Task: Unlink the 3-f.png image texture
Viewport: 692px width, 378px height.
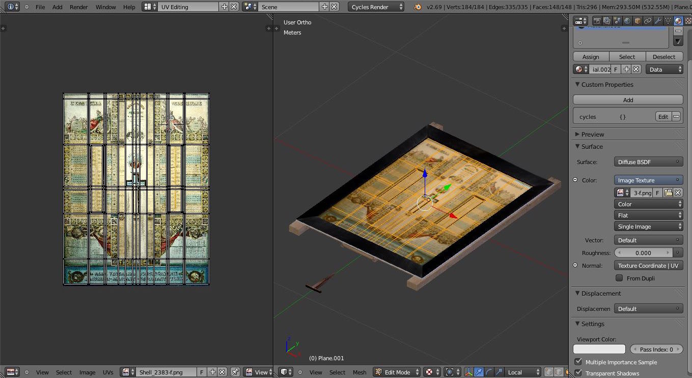Action: (x=678, y=193)
